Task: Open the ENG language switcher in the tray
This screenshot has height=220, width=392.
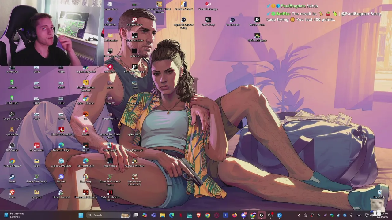Action: (x=359, y=215)
